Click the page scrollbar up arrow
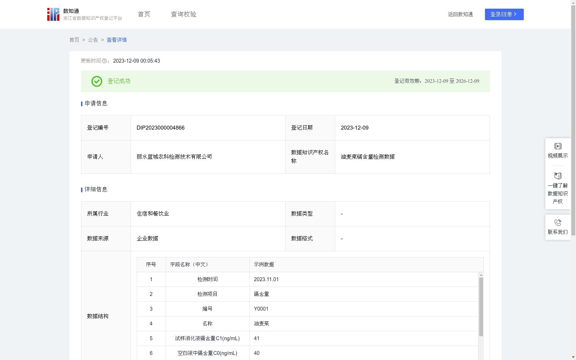 coord(573,3)
